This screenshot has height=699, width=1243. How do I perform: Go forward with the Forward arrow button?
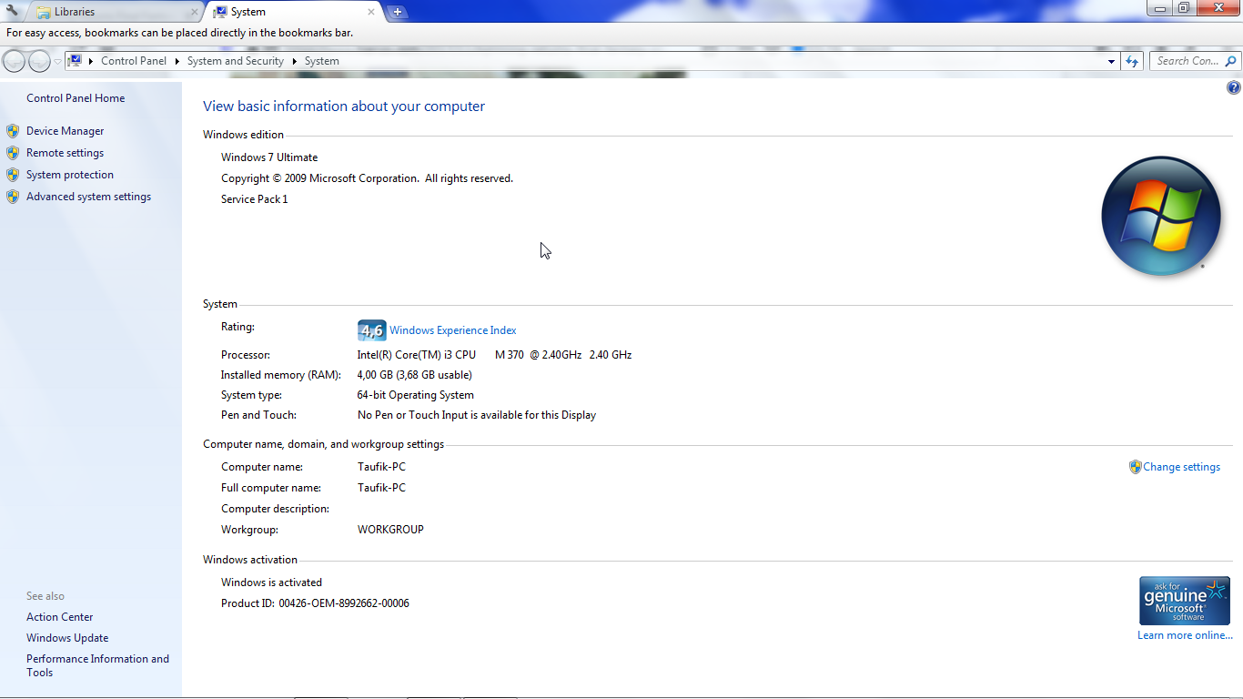point(39,61)
